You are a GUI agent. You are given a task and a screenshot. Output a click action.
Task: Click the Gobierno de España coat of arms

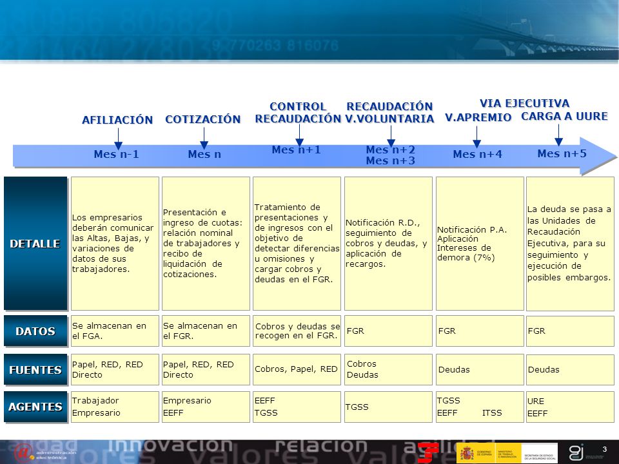click(467, 453)
